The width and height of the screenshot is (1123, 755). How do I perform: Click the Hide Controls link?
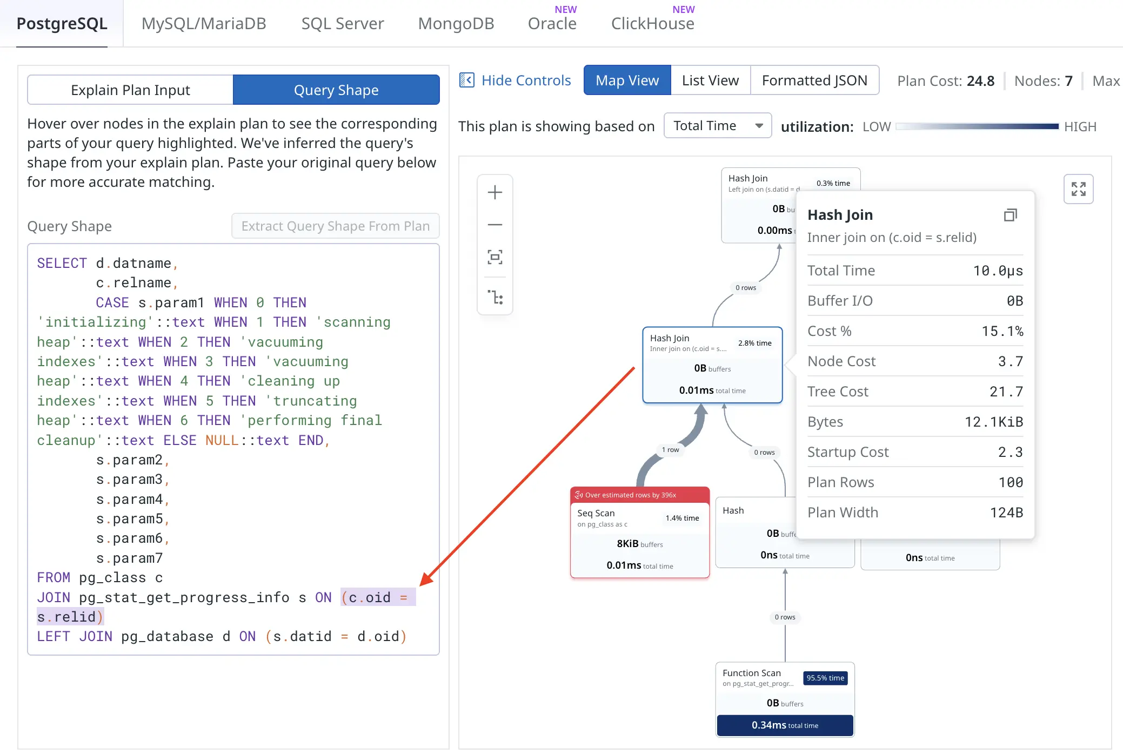click(x=526, y=80)
